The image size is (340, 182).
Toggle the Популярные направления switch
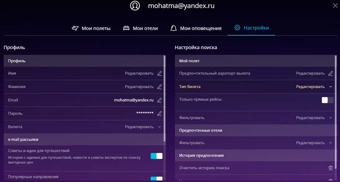[156, 179]
